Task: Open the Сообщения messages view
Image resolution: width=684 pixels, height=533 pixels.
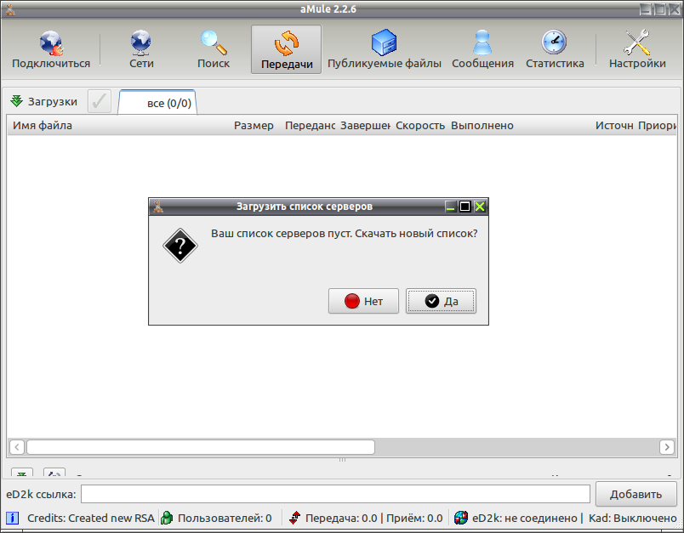Action: (482, 49)
